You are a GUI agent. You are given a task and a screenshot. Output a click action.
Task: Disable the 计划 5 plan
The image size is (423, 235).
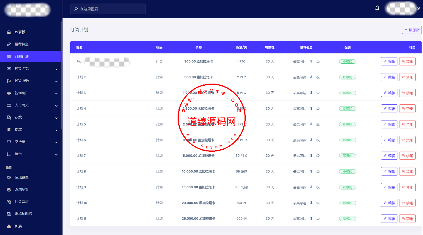point(407,124)
